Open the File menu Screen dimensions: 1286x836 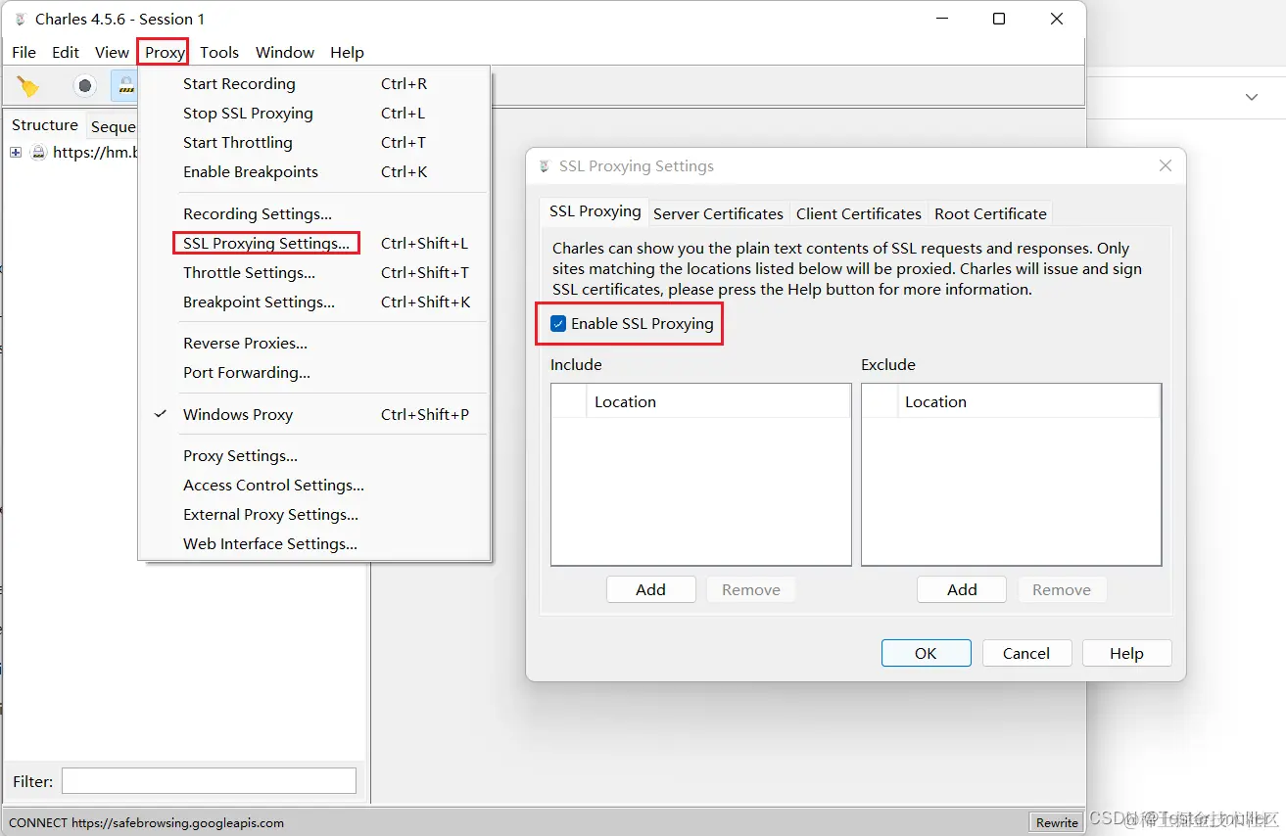point(24,52)
